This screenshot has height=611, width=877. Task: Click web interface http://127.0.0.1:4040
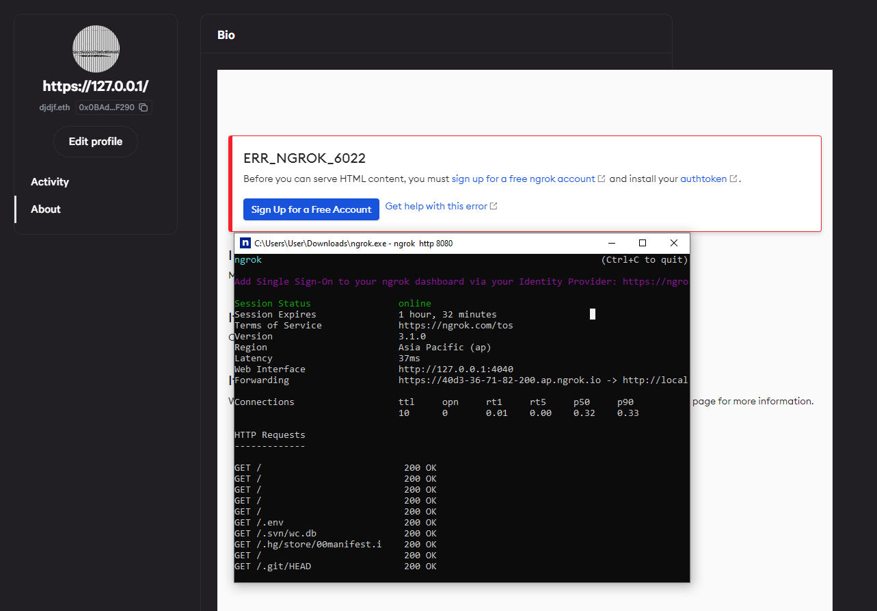coord(456,369)
